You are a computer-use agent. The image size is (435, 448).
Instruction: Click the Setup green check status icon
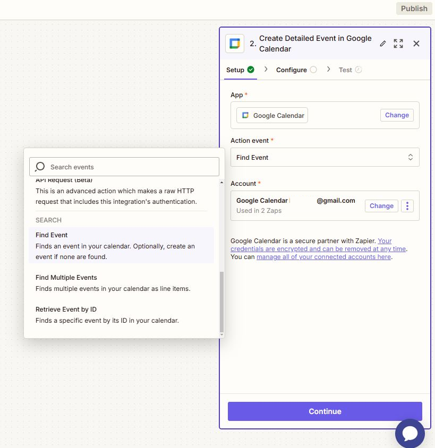(x=251, y=70)
